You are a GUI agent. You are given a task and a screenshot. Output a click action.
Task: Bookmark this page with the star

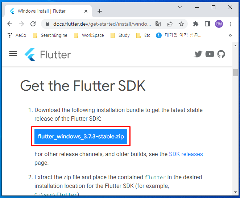tap(181, 24)
